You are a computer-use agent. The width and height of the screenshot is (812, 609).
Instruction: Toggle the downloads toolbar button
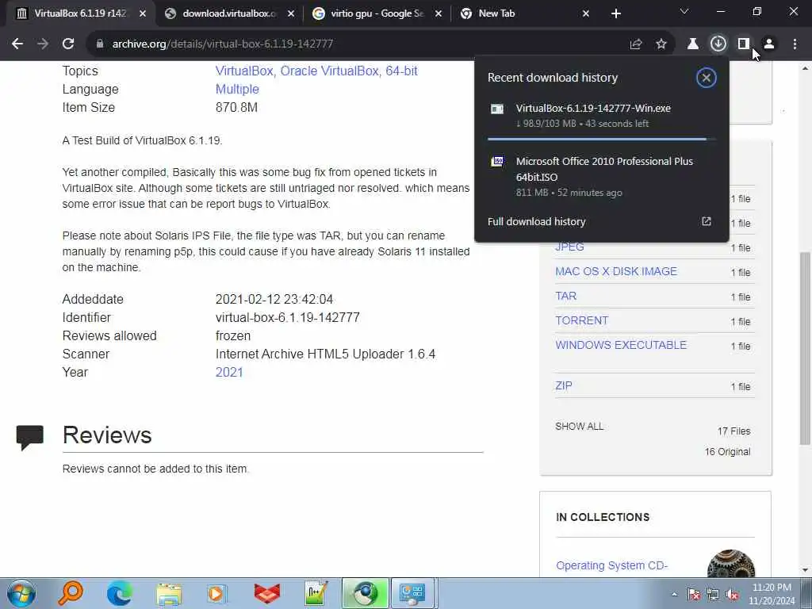718,44
